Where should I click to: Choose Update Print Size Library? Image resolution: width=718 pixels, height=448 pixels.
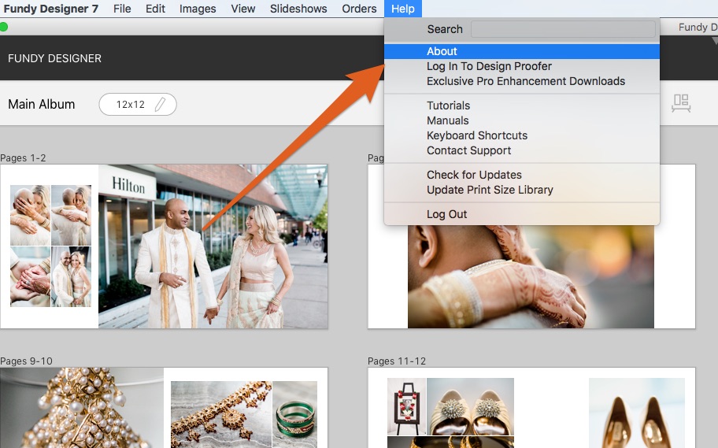[522, 190]
